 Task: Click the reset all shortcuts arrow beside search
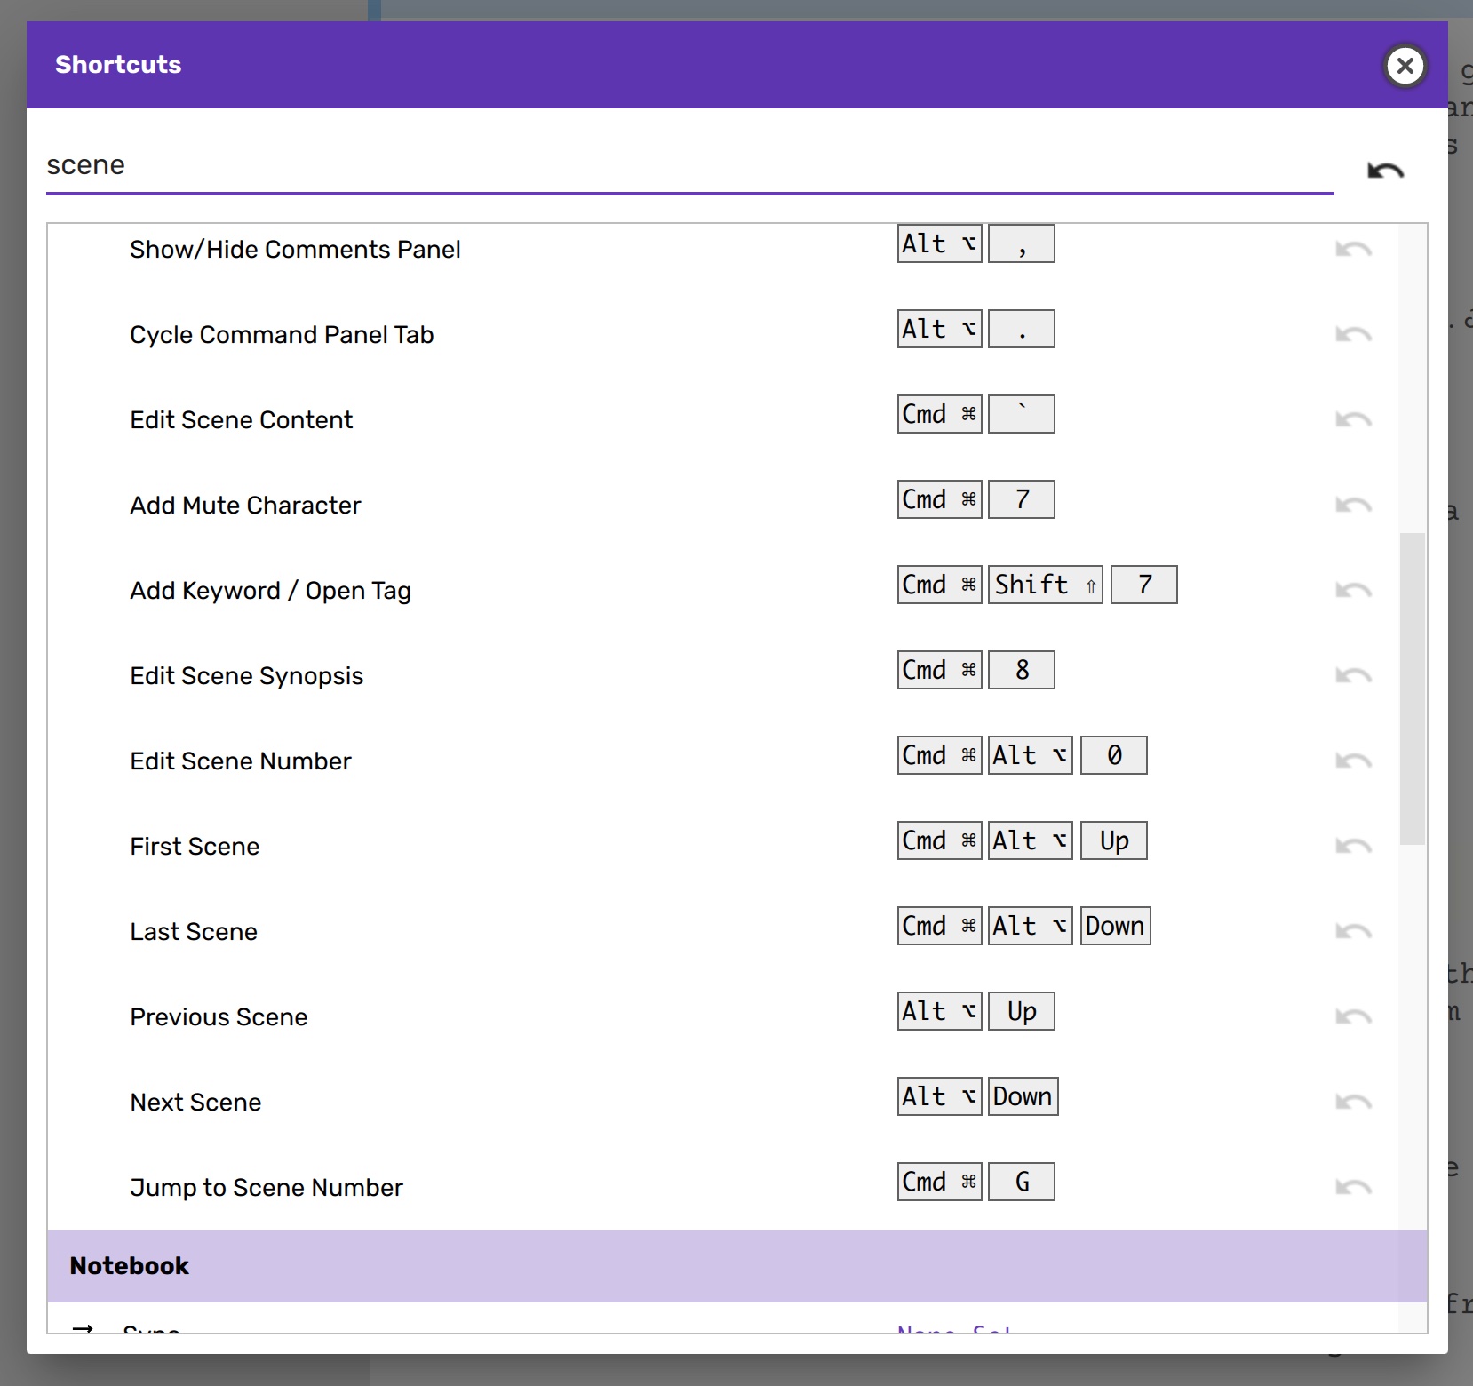[1384, 170]
